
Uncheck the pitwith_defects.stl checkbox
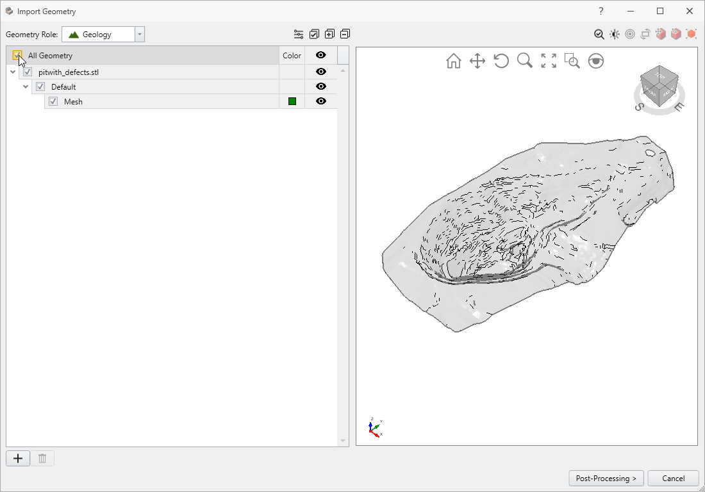click(28, 72)
